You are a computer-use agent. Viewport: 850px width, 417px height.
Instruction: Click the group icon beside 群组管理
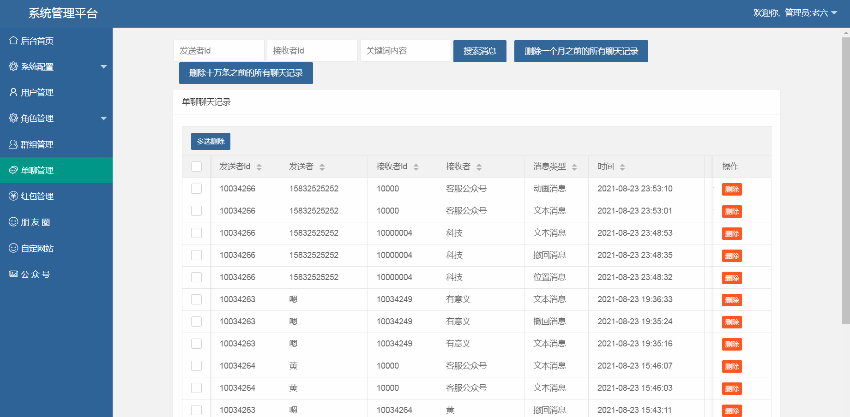(x=13, y=144)
